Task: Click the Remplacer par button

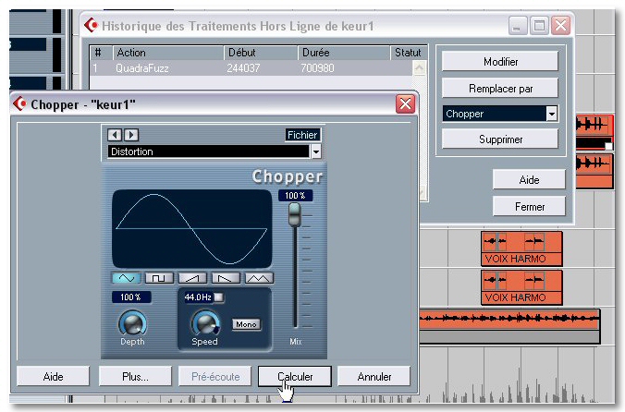Action: (500, 89)
